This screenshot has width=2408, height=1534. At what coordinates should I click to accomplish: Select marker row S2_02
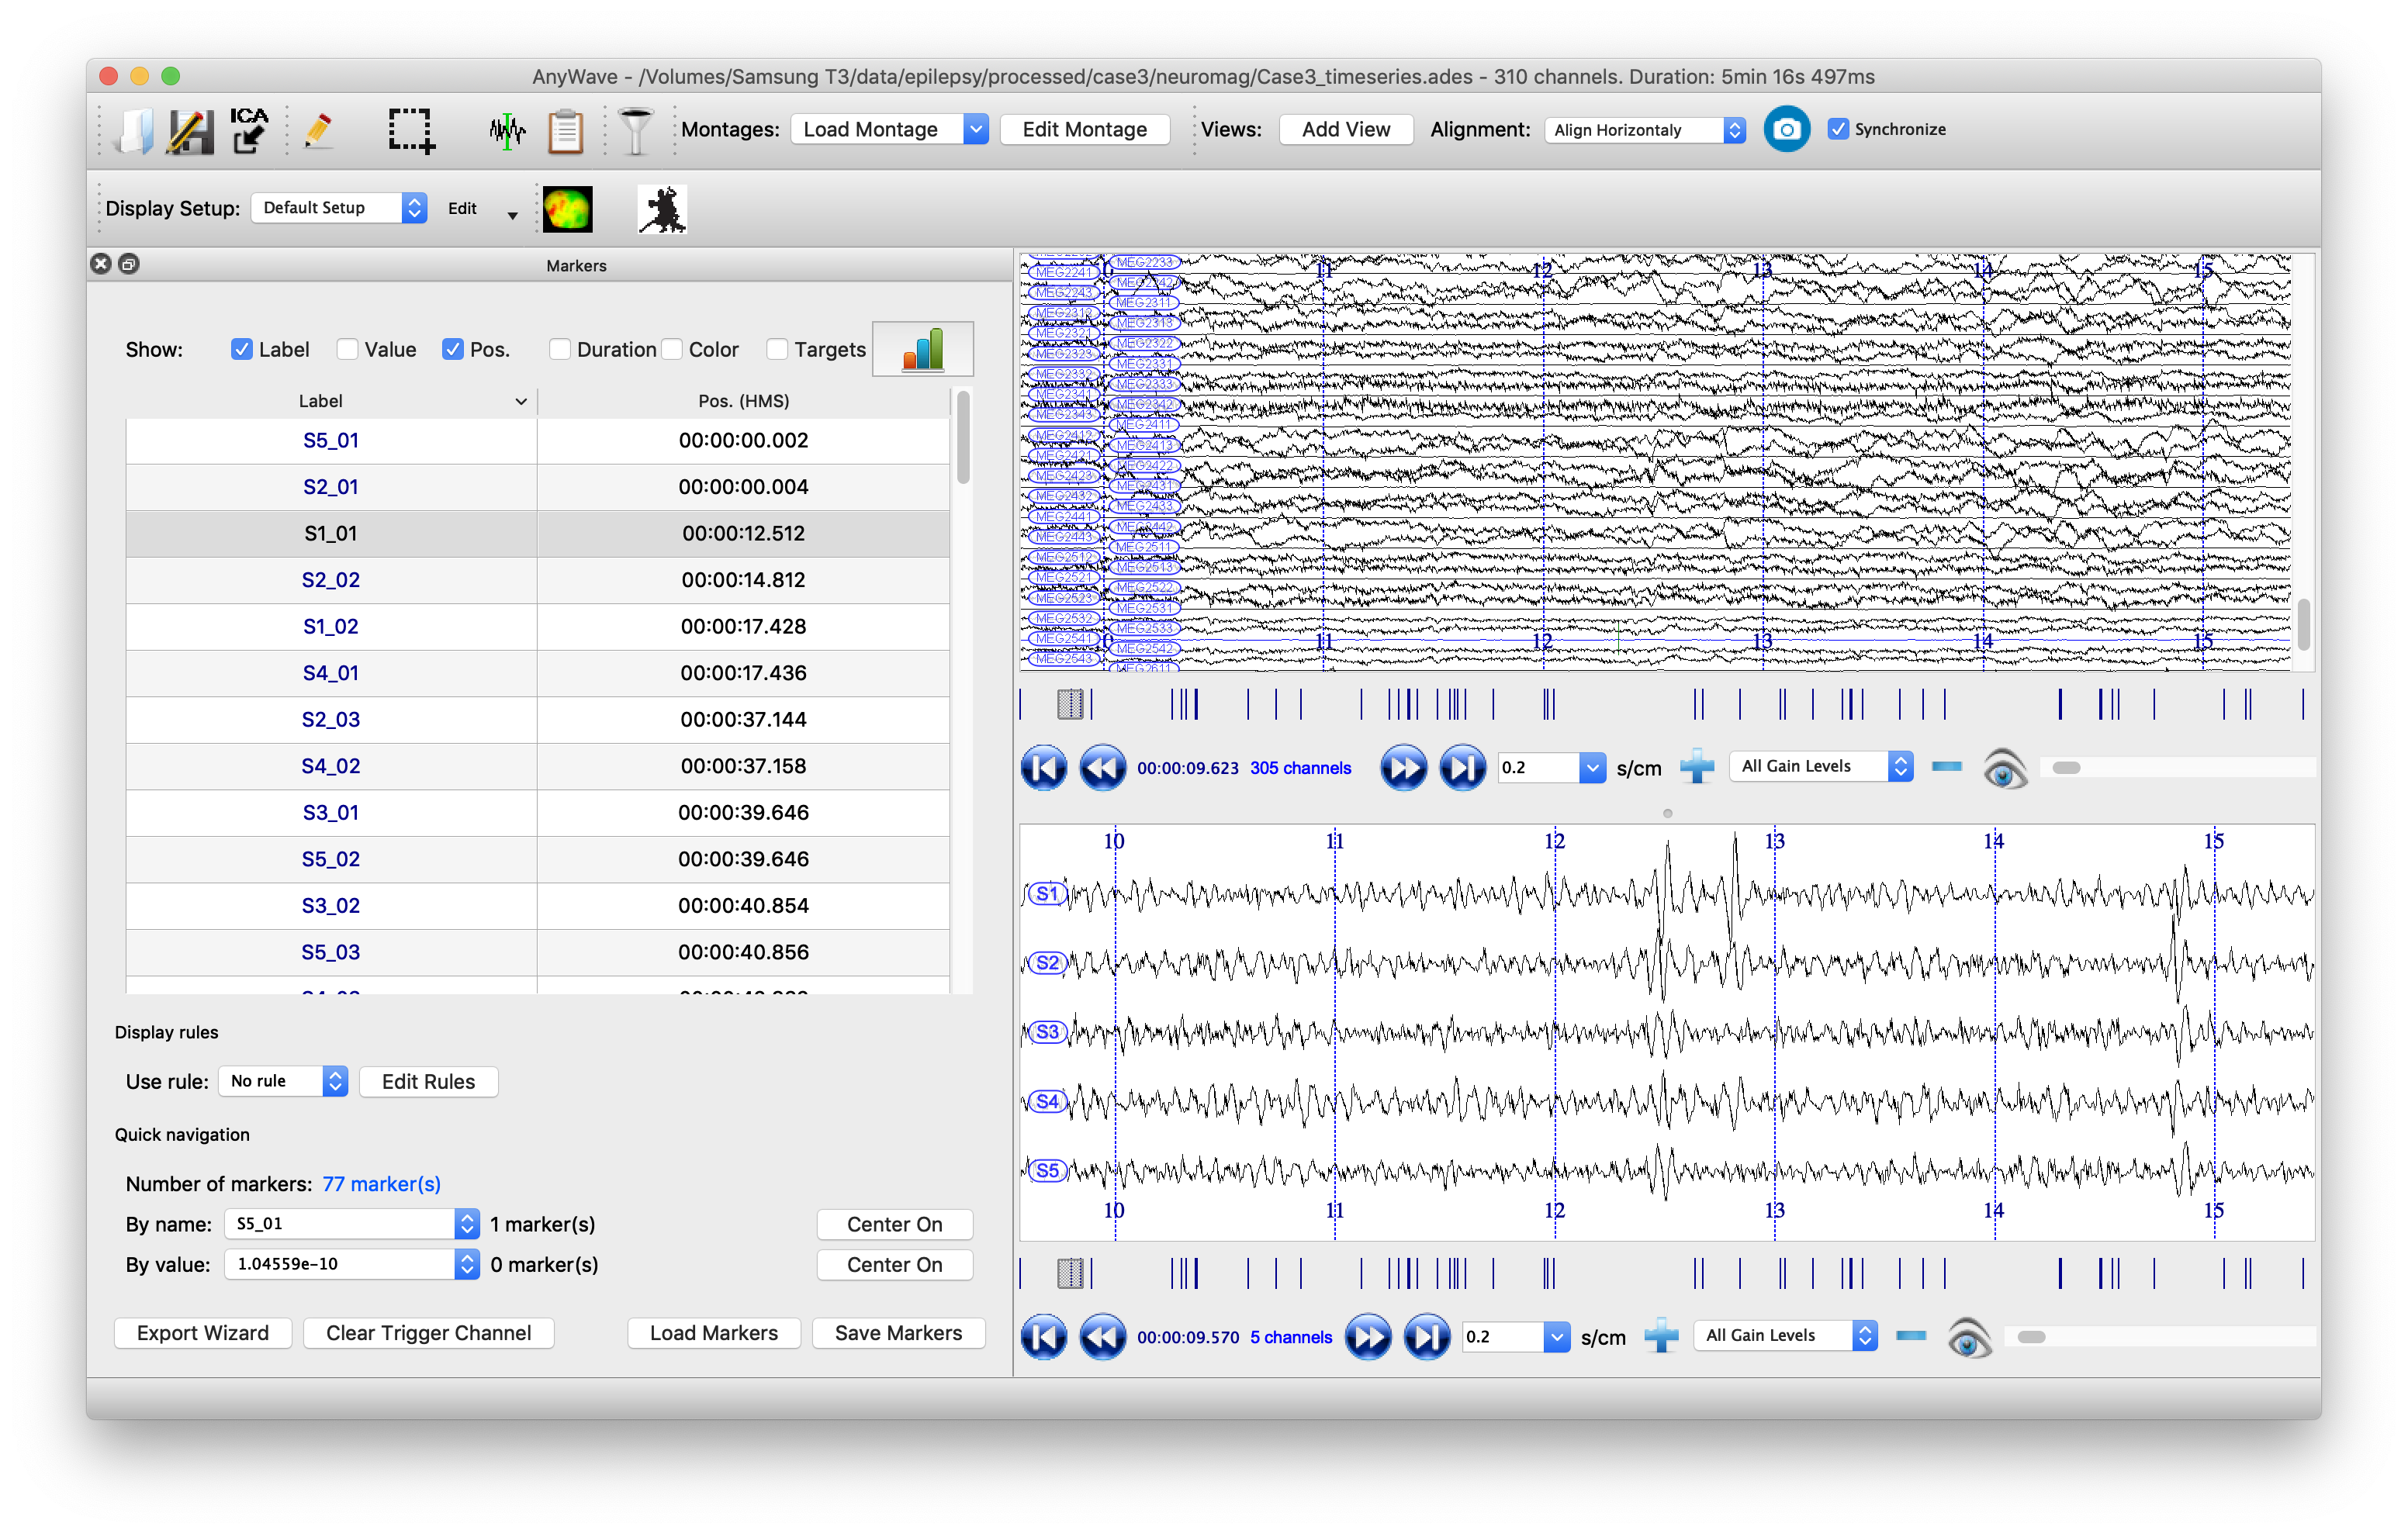pos(537,580)
